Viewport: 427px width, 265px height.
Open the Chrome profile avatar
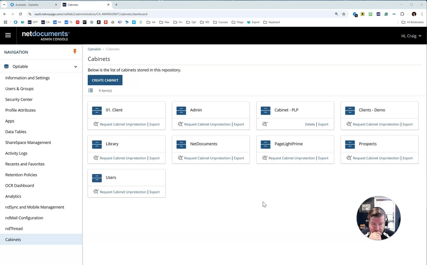tap(414, 14)
